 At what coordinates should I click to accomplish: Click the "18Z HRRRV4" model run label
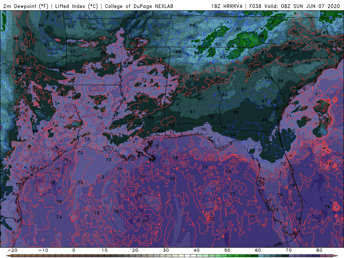(227, 6)
